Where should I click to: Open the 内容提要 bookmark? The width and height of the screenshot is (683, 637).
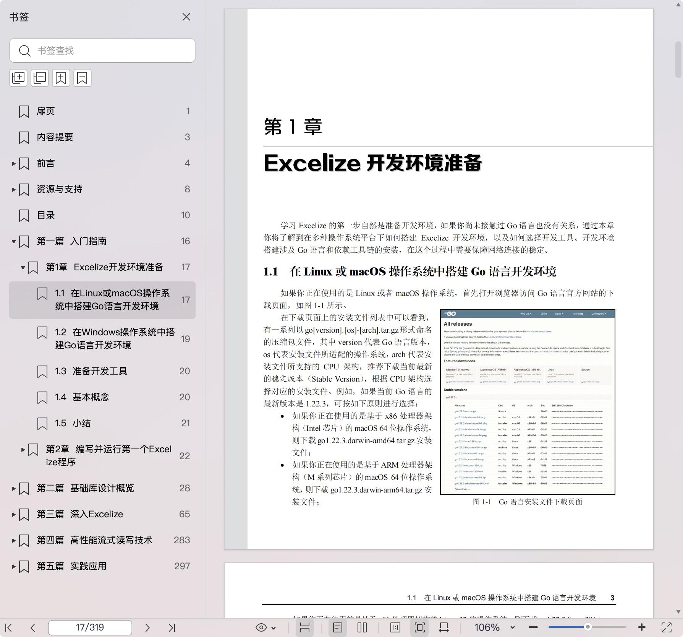102,137
